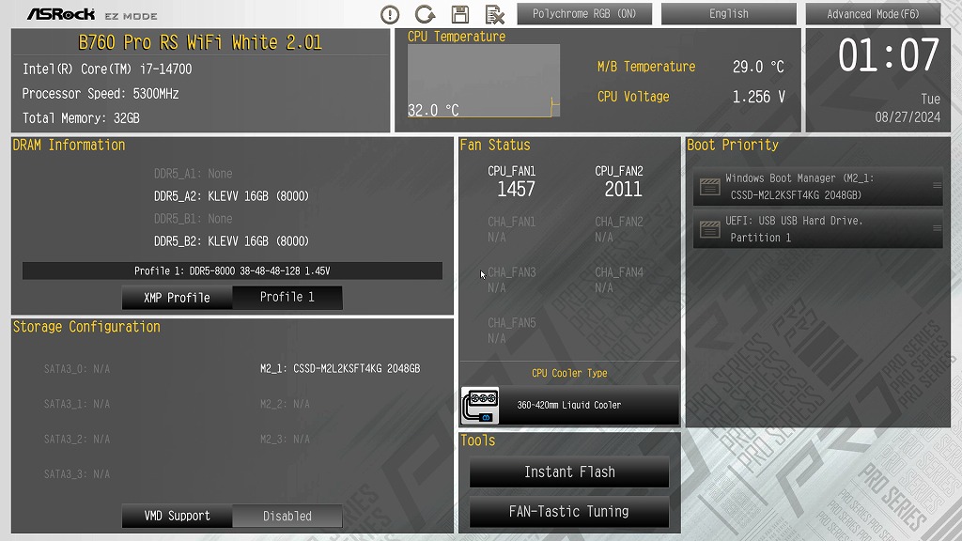Click the XMP Profile label

(177, 298)
